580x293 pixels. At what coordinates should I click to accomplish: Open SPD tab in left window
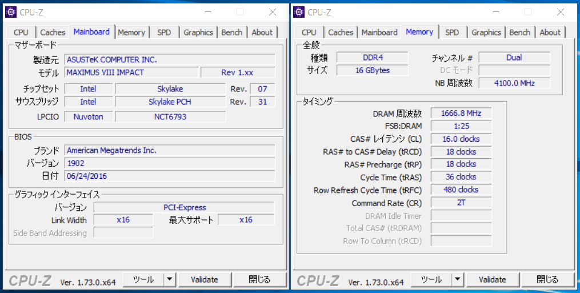(164, 32)
